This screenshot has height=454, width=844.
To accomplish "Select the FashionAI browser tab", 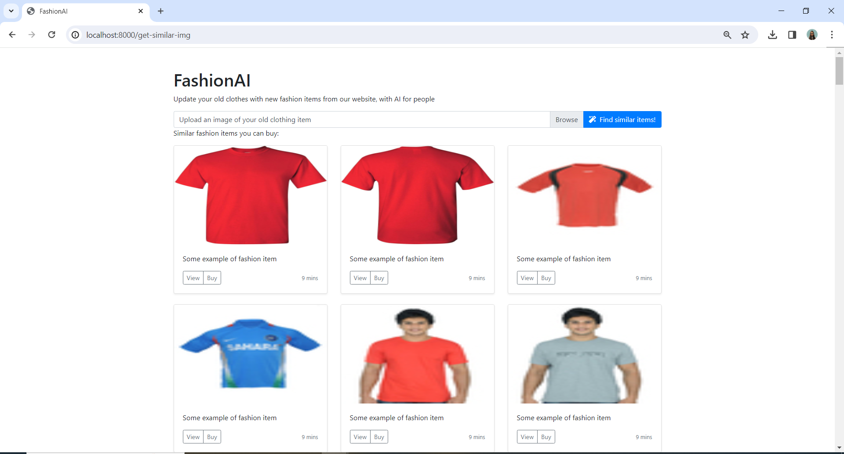I will 86,11.
